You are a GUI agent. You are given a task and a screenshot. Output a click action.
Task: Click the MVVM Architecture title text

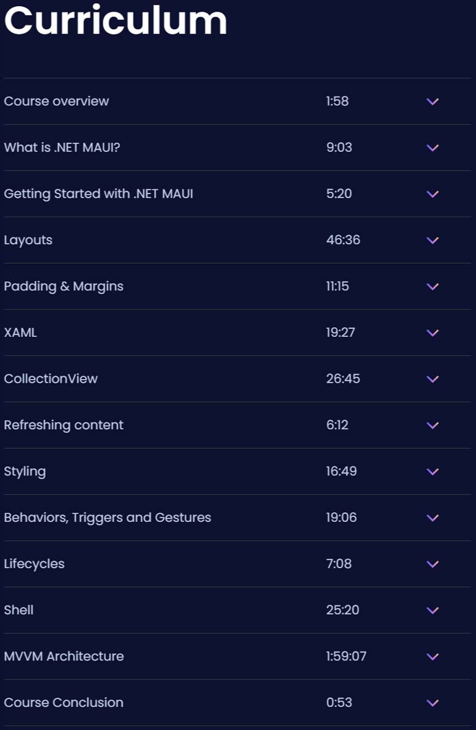pyautogui.click(x=63, y=656)
